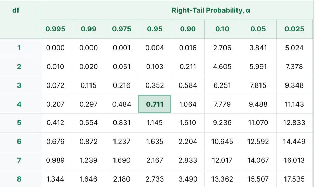Click the cell with value 0.072
The height and width of the screenshot is (187, 316).
(56, 85)
